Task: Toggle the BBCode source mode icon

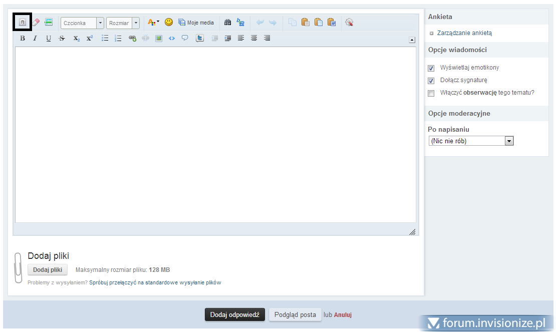Action: pos(23,23)
